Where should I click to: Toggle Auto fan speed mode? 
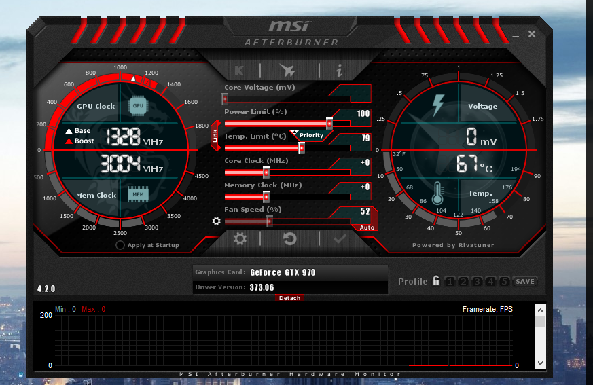coord(367,227)
